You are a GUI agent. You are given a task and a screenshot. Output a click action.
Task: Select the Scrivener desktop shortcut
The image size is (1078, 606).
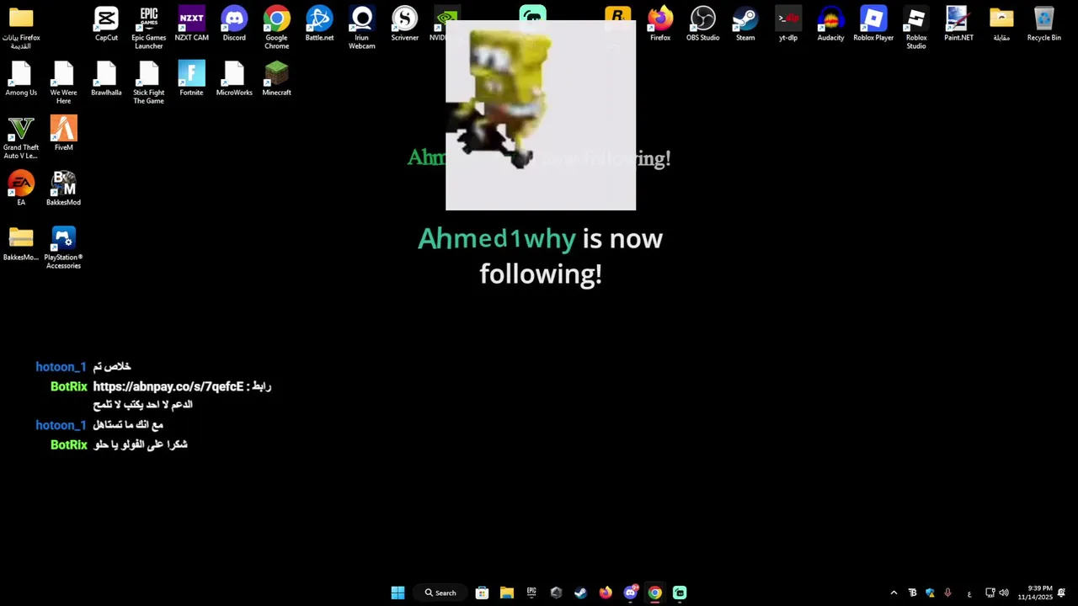click(x=404, y=24)
